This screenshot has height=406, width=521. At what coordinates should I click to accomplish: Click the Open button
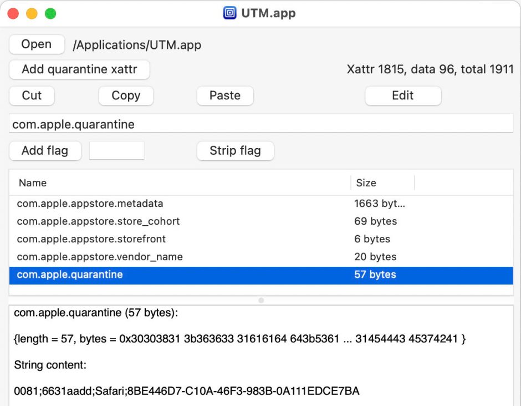(x=37, y=44)
